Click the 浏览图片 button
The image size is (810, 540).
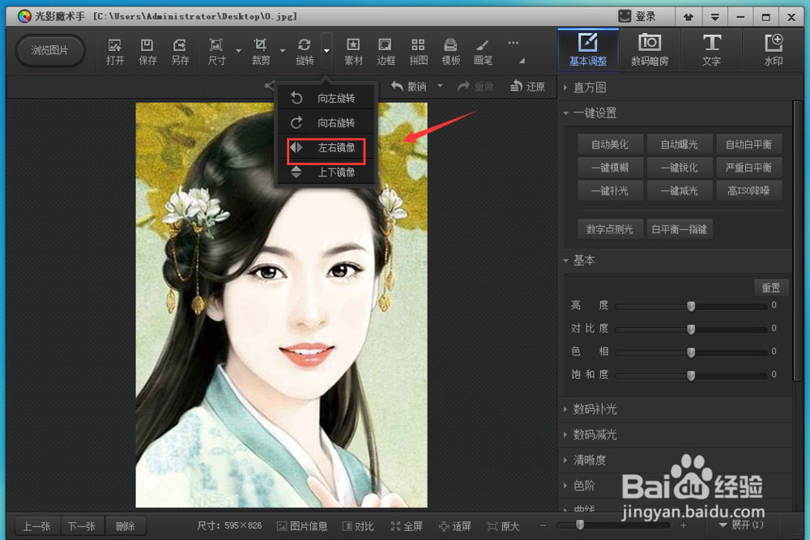pos(49,50)
